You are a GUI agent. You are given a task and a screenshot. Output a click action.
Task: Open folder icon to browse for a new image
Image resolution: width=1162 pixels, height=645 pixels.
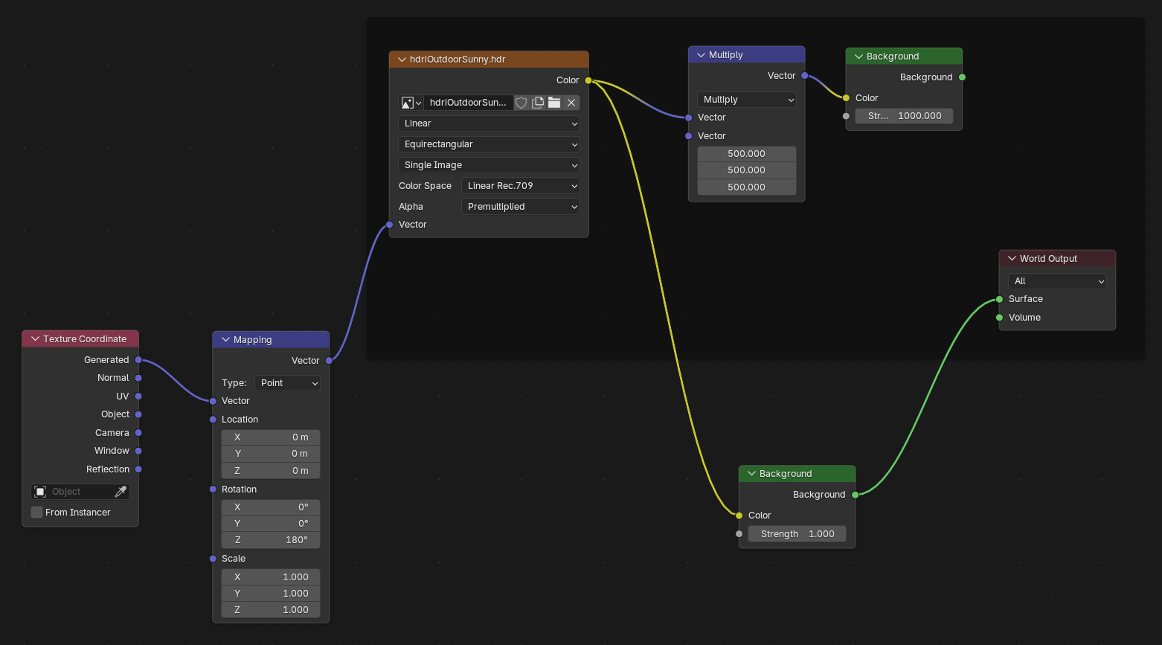[554, 102]
